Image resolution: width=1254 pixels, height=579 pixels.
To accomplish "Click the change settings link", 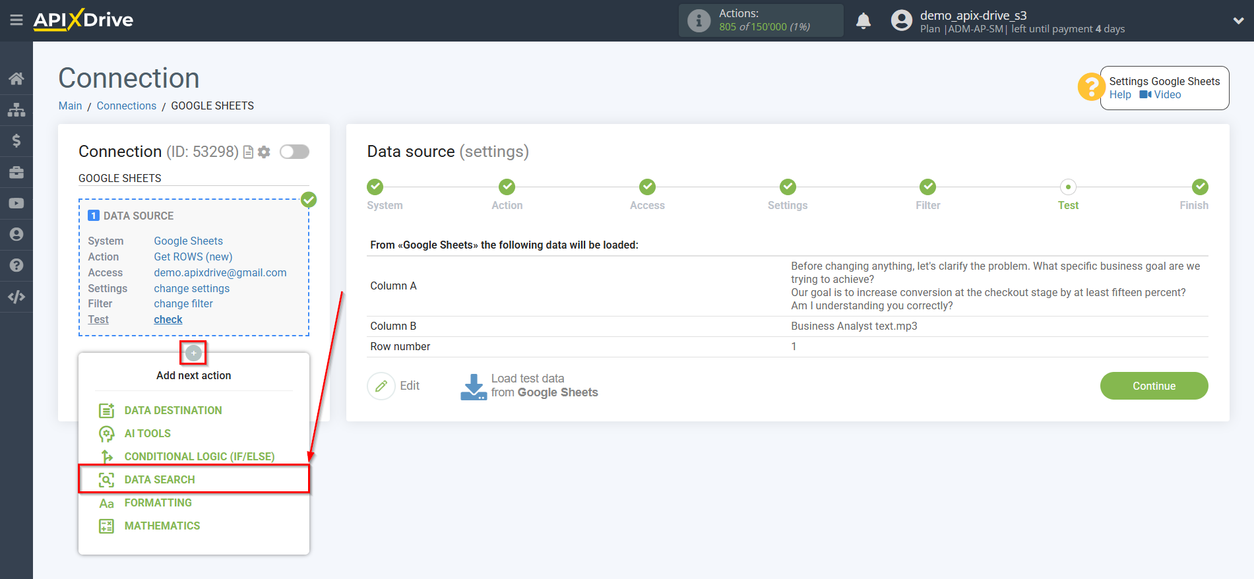I will point(192,289).
